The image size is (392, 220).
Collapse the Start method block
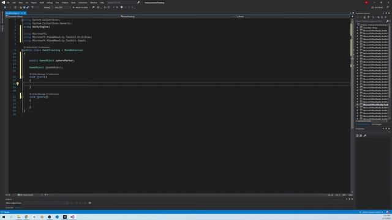pyautogui.click(x=22, y=77)
